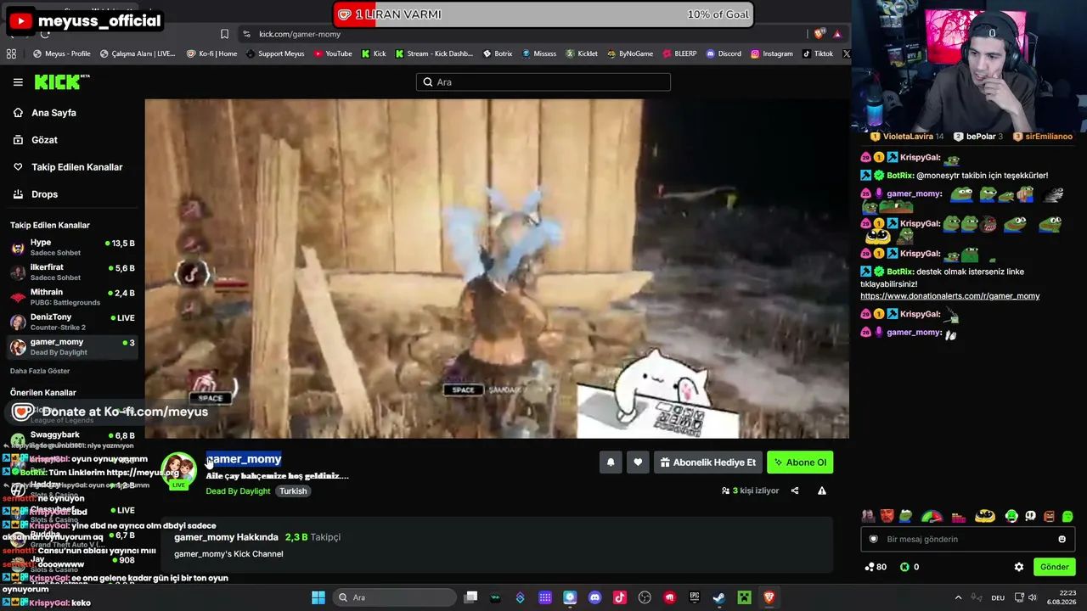Go to the Kick logo homepage
Screen dimensions: 1087x611
(61, 82)
